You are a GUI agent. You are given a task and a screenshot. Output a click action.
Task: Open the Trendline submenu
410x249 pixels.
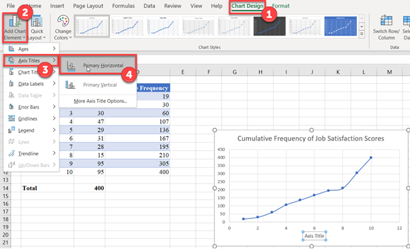coord(31,153)
